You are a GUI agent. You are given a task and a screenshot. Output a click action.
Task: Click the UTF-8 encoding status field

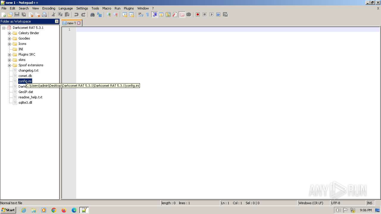pyautogui.click(x=348, y=203)
